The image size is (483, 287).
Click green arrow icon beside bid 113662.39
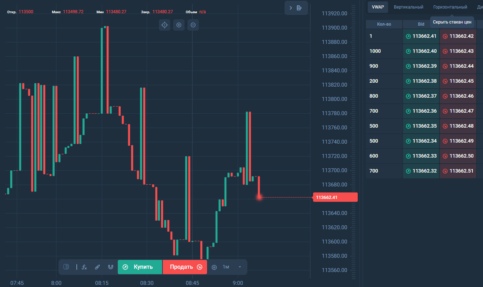[408, 66]
